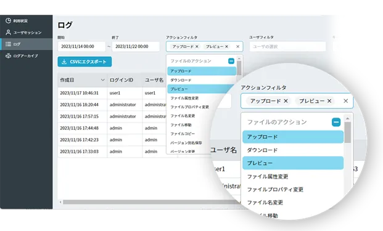Pick ダウンロード in the magnified list
This screenshot has height=231, width=383.
[x=293, y=150]
